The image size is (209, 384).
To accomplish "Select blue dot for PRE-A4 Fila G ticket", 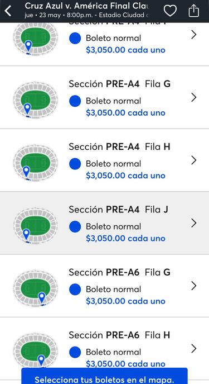I will point(75,101).
